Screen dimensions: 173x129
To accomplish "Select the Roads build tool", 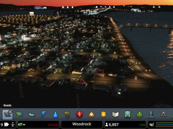I will [7, 115].
